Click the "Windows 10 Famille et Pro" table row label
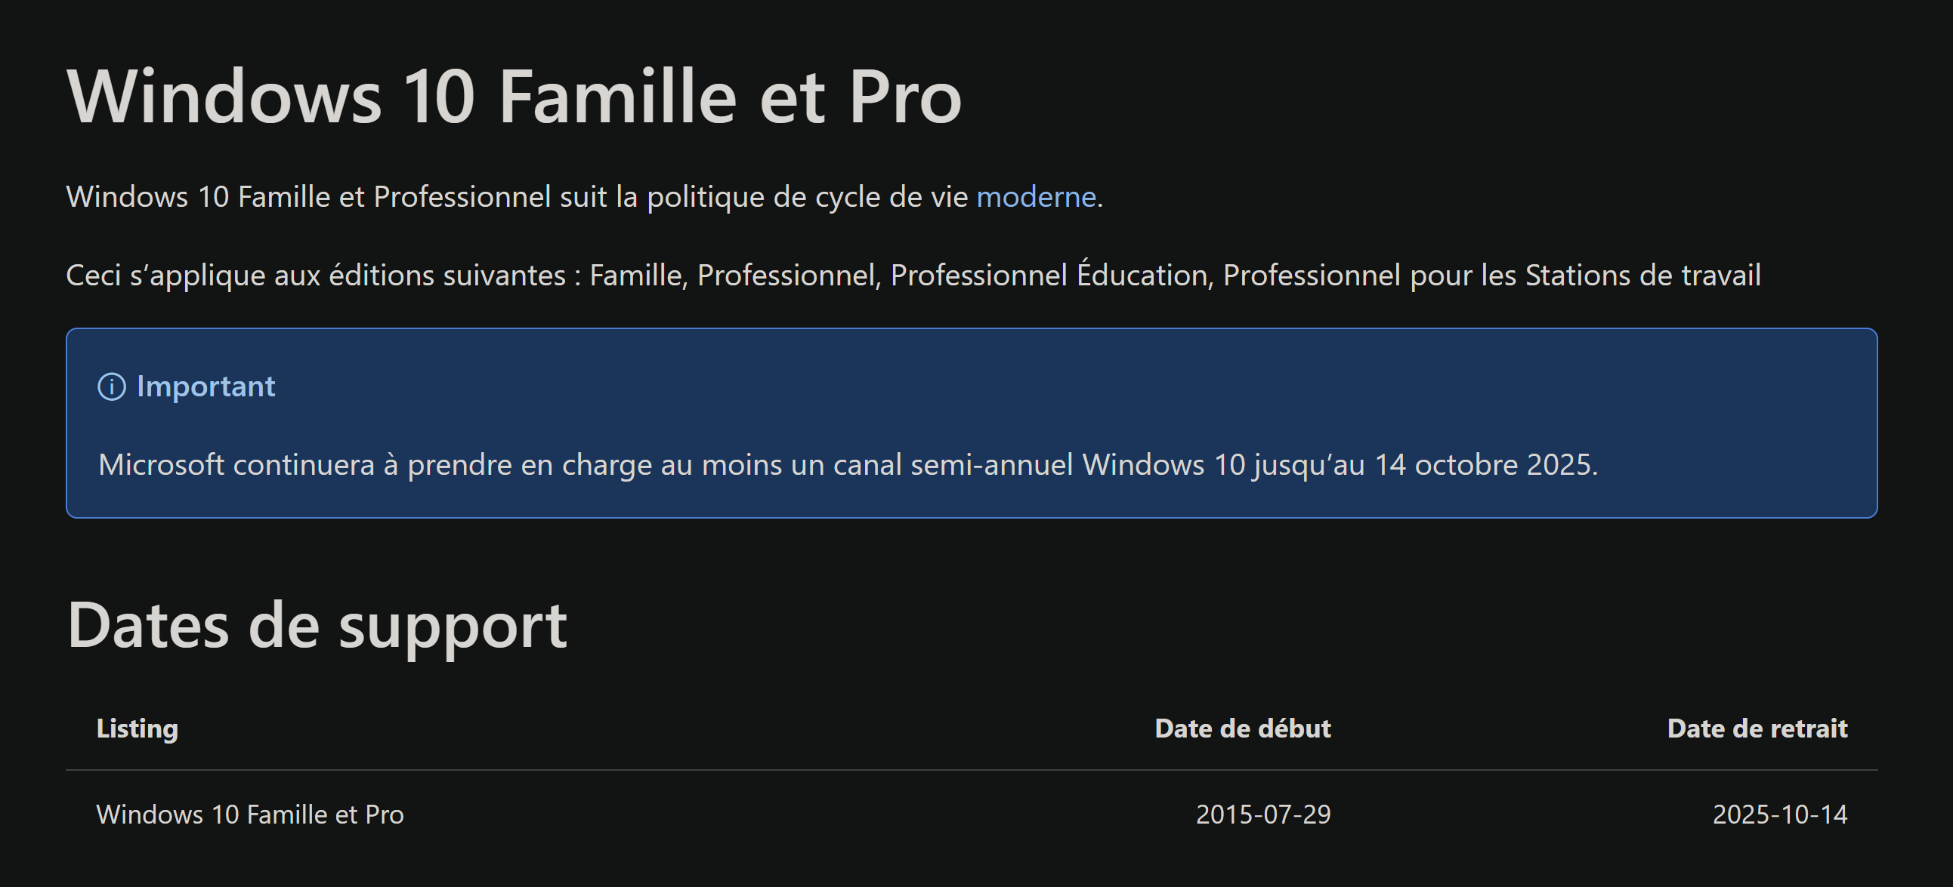This screenshot has height=887, width=1953. coord(250,815)
